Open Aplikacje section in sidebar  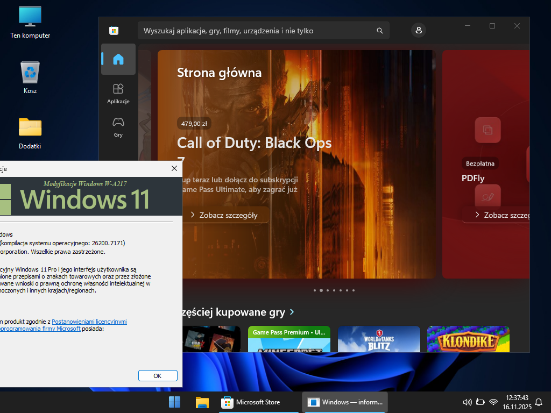tap(118, 93)
